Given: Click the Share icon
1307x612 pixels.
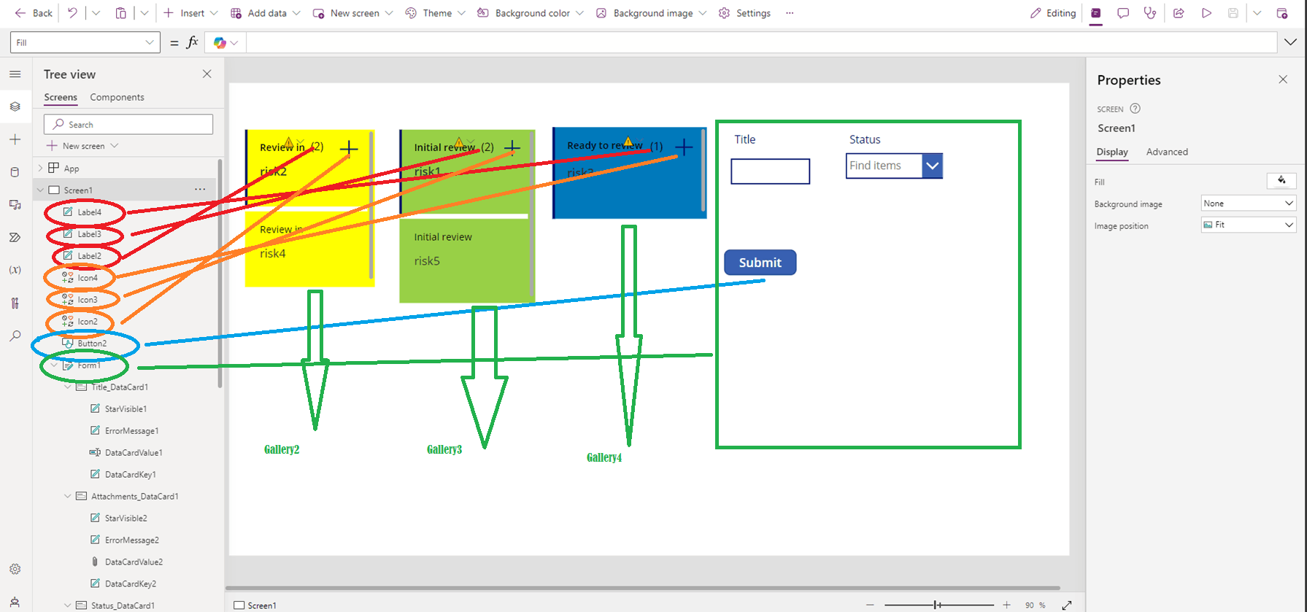Looking at the screenshot, I should point(1179,13).
